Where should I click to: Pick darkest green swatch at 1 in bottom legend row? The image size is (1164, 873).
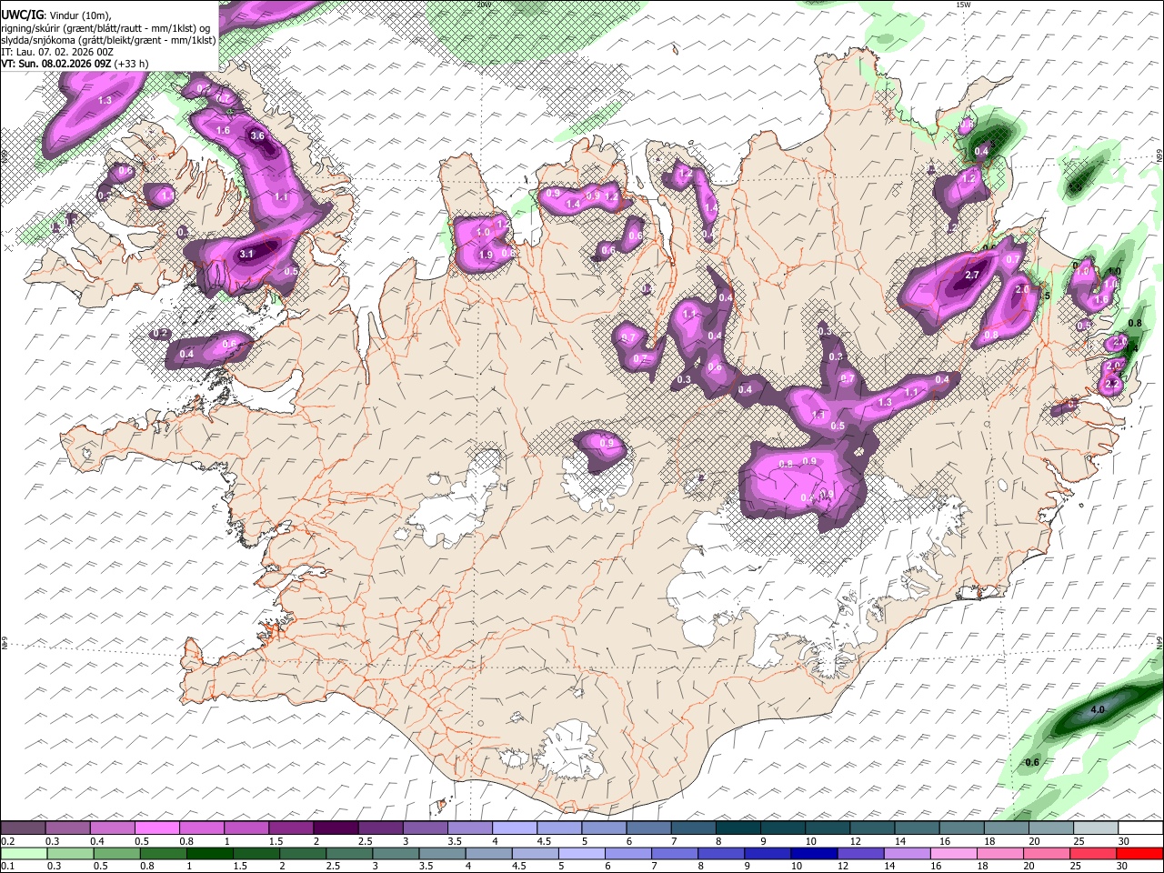(x=209, y=853)
